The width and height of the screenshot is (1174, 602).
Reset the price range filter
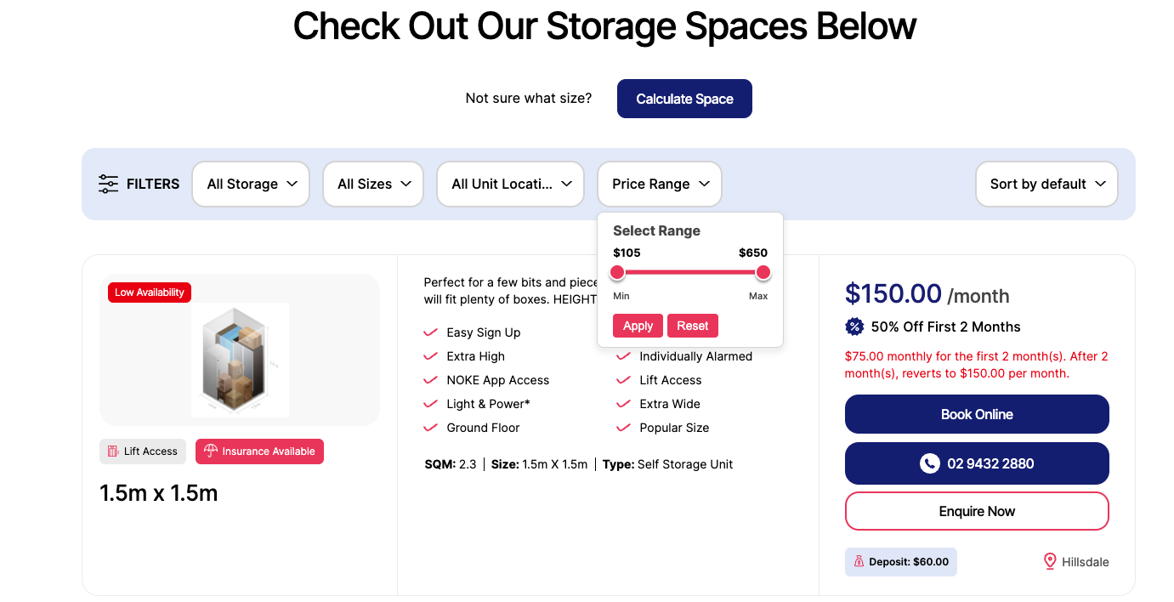click(693, 326)
